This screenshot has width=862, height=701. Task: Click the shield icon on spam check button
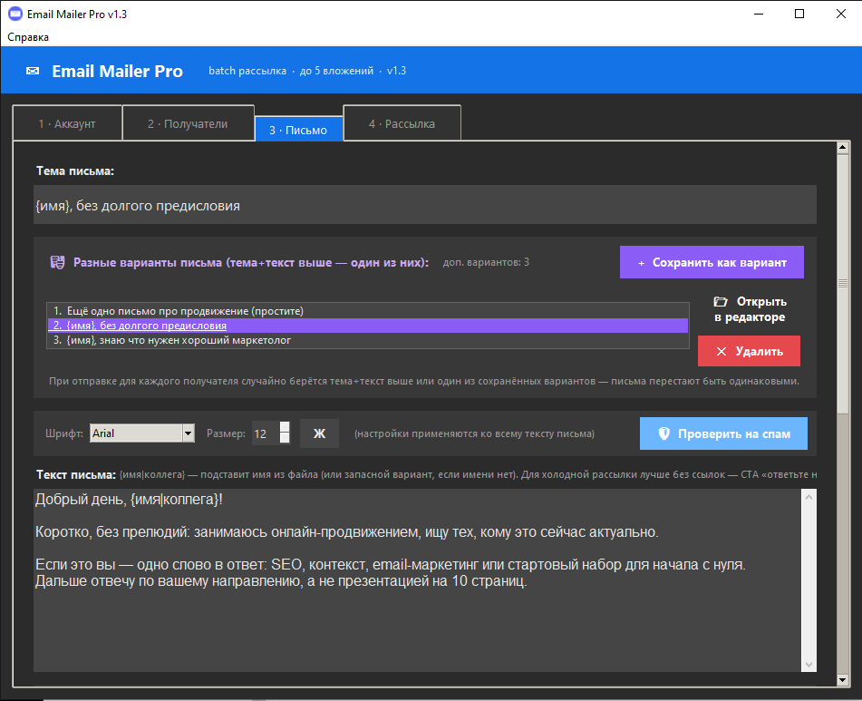tap(664, 433)
